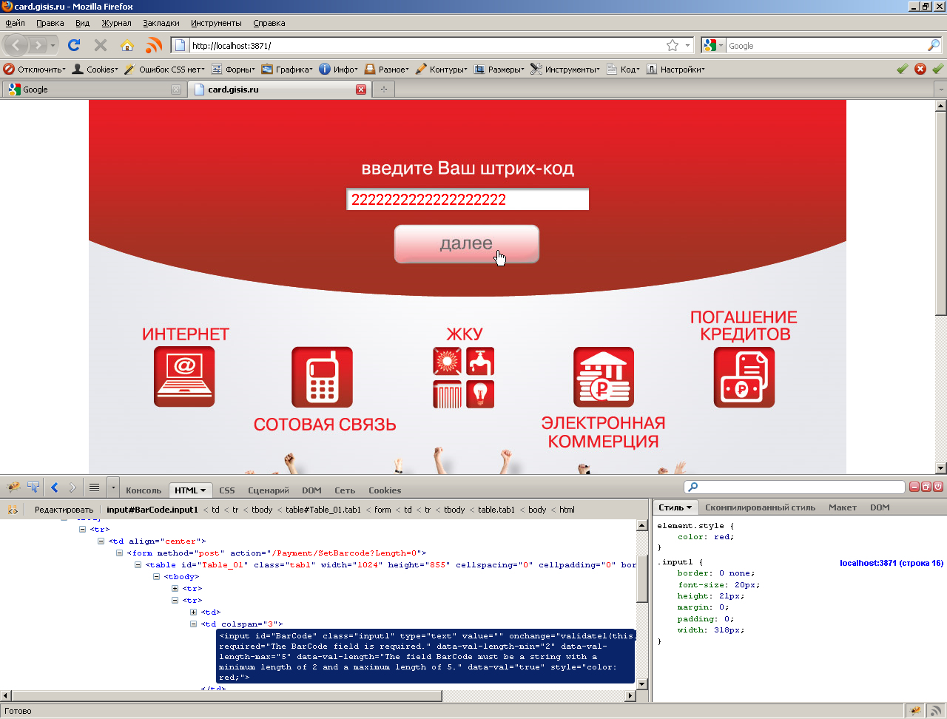Collapse the <td colspan="3"> node
Screen dimensions: 947x719
193,624
